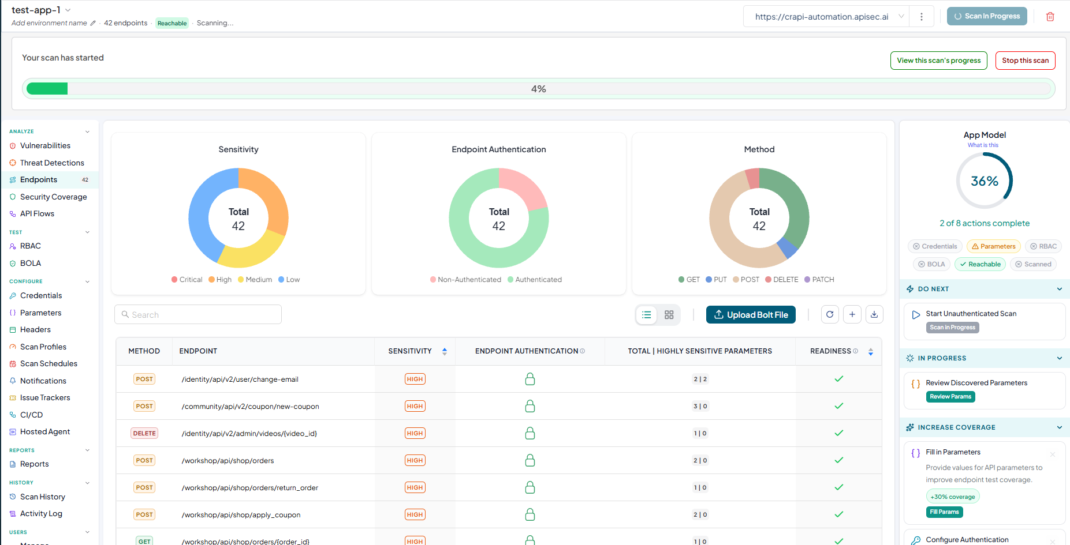Viewport: 1070px width, 545px height.
Task: Click the Stop this scan button
Action: 1026,61
